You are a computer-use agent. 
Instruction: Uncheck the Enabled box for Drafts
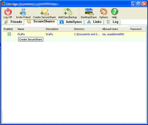9,34
